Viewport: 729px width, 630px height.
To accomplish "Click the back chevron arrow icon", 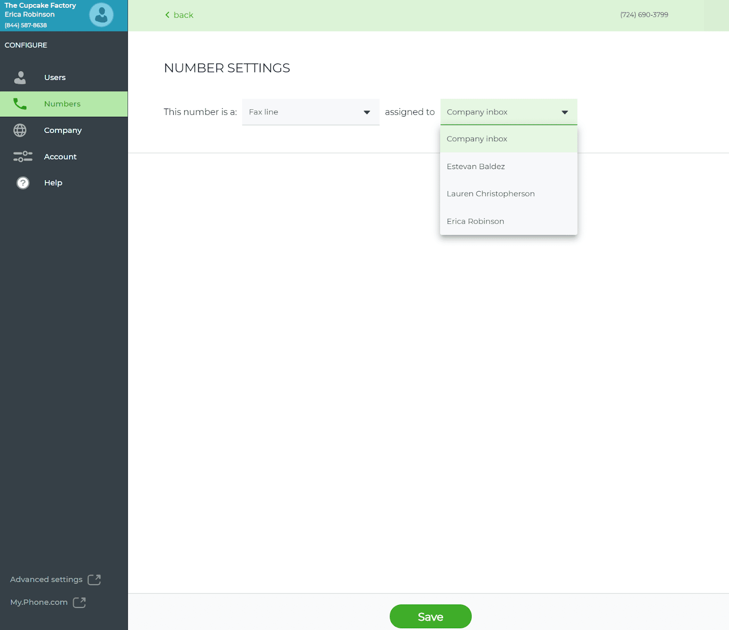I will (x=167, y=15).
